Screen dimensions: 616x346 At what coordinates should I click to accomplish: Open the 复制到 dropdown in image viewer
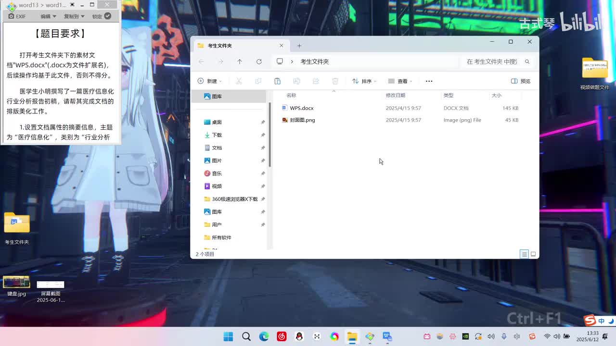click(x=74, y=16)
